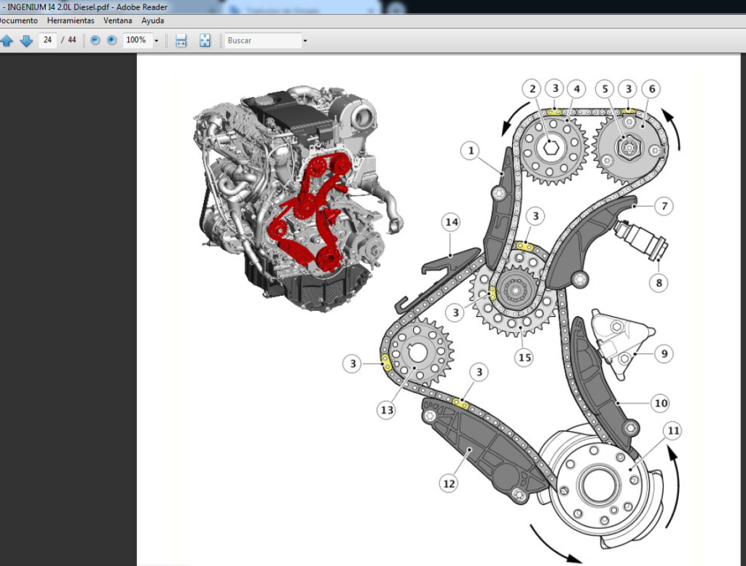Viewport: 746px width, 566px height.
Task: Click the 100% zoom level field
Action: tap(136, 40)
